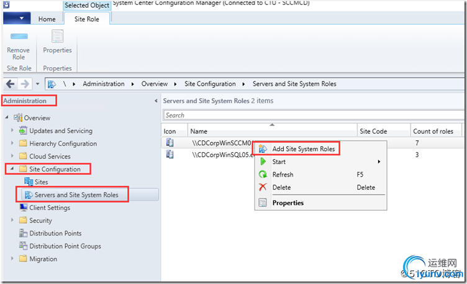Screen dimensions: 467x284
Task: Sort by the Site Code column header
Action: coord(384,131)
